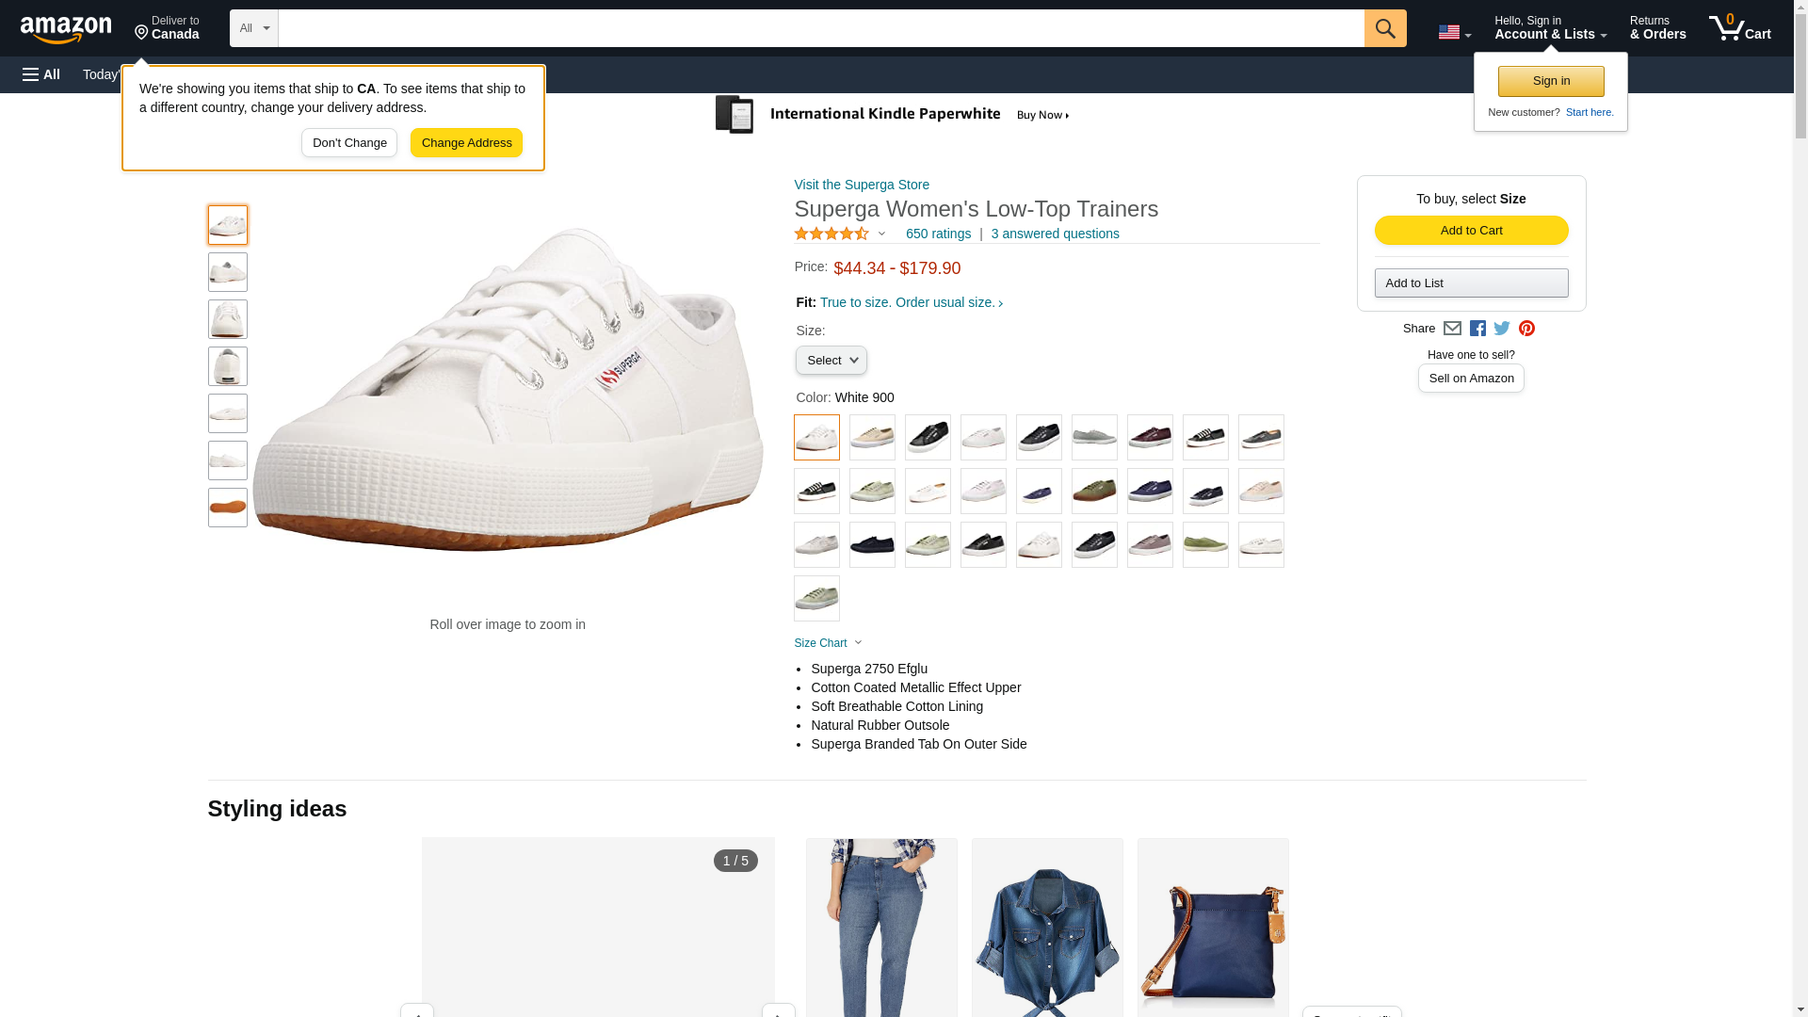
Task: Share via Twitter icon
Action: coord(1502,329)
